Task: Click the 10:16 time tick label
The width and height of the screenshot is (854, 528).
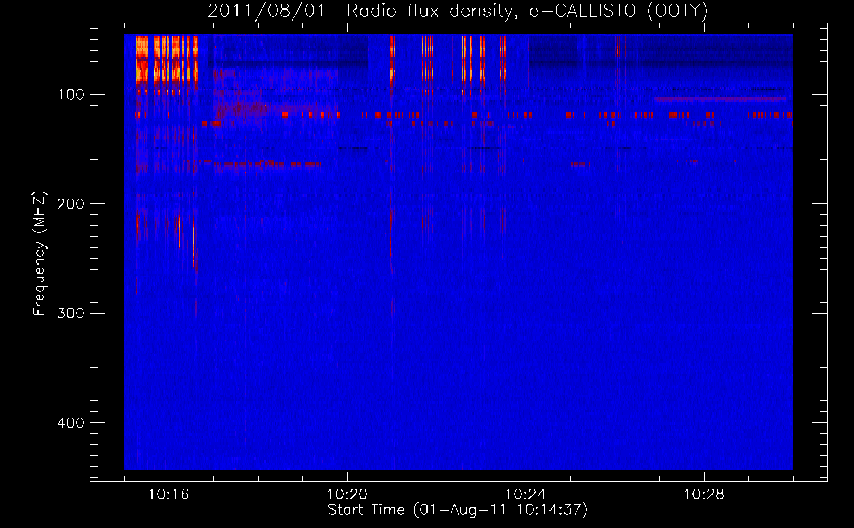Action: tap(168, 495)
